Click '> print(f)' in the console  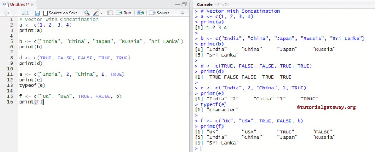pos(209,126)
